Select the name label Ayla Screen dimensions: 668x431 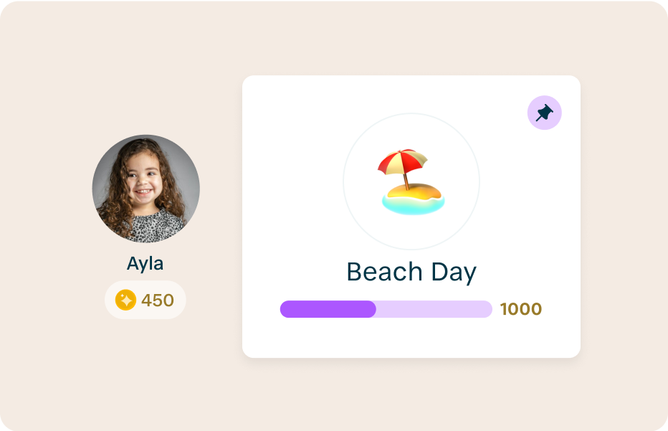(x=145, y=263)
